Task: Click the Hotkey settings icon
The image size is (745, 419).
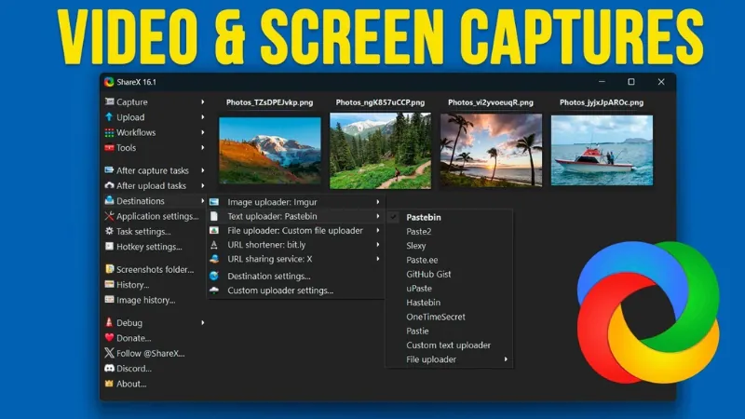Action: click(109, 247)
